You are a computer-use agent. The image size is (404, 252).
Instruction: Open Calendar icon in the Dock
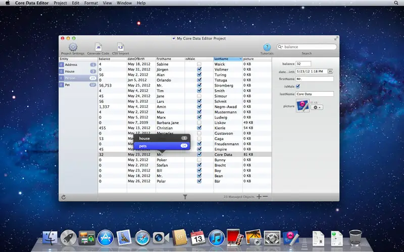click(x=197, y=237)
